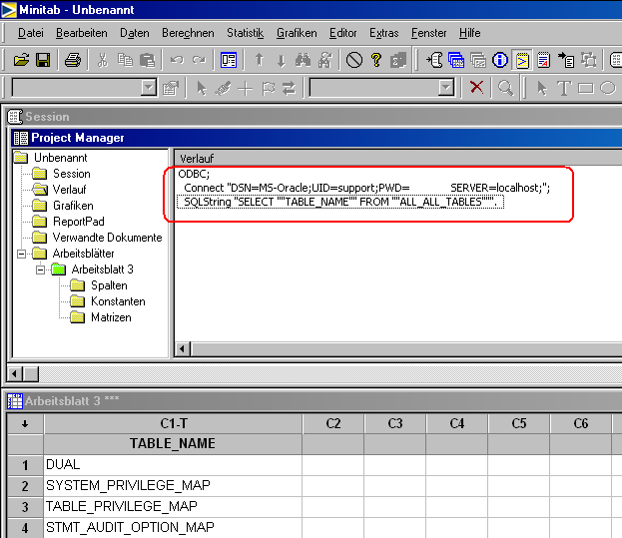Click cell containing SYSTEM_PRIVILEGE_MAP

pyautogui.click(x=173, y=486)
